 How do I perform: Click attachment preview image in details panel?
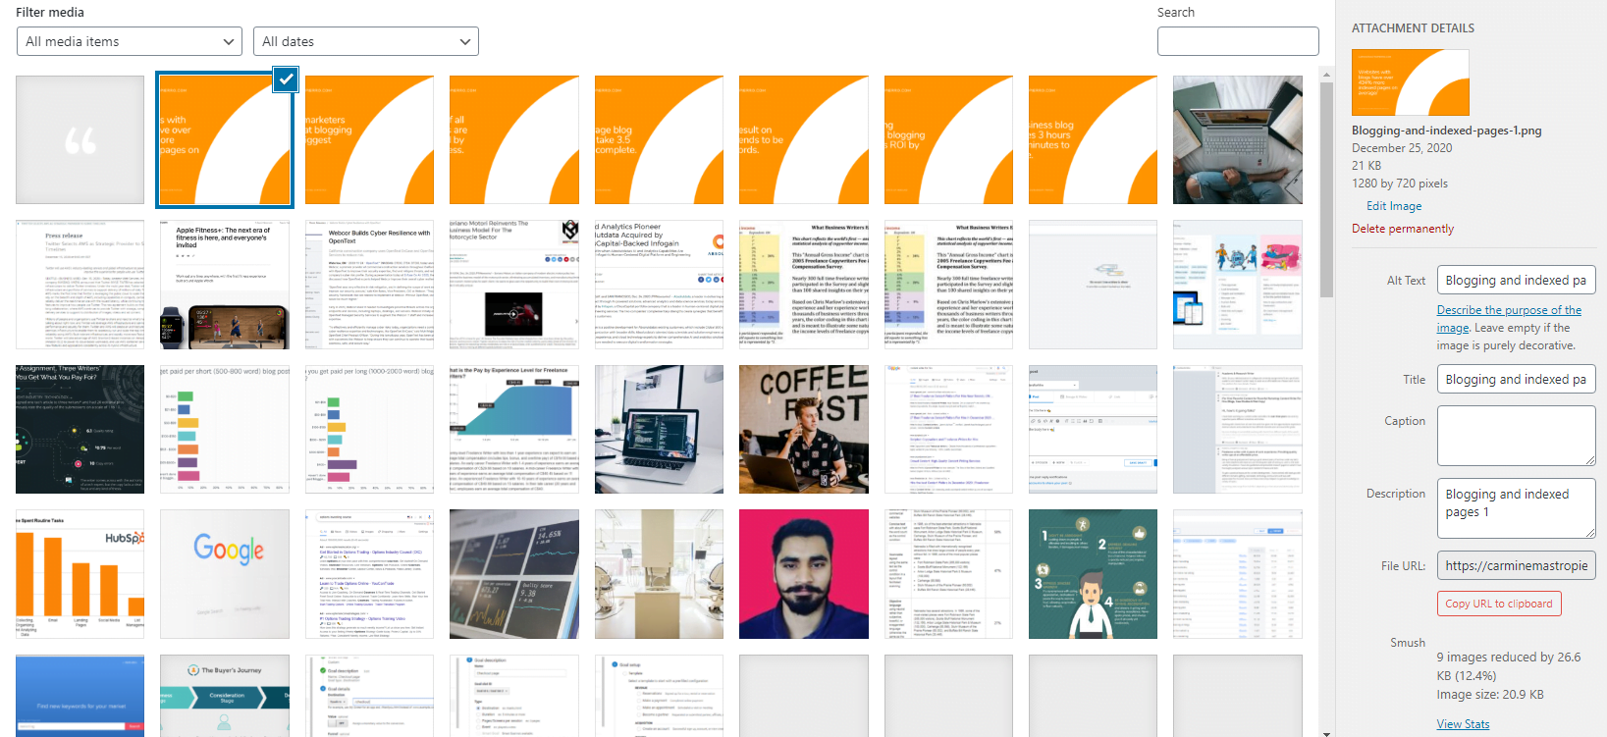pos(1411,82)
